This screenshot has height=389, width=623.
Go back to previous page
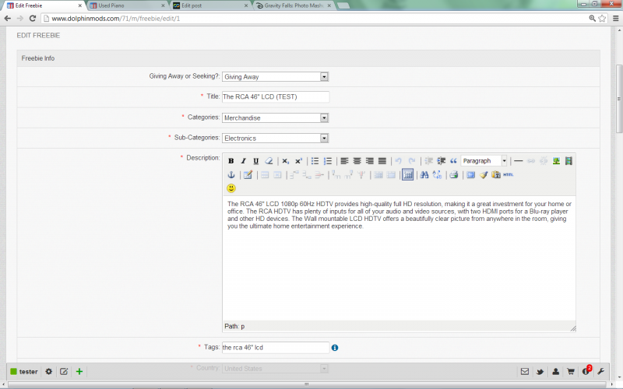(8, 18)
